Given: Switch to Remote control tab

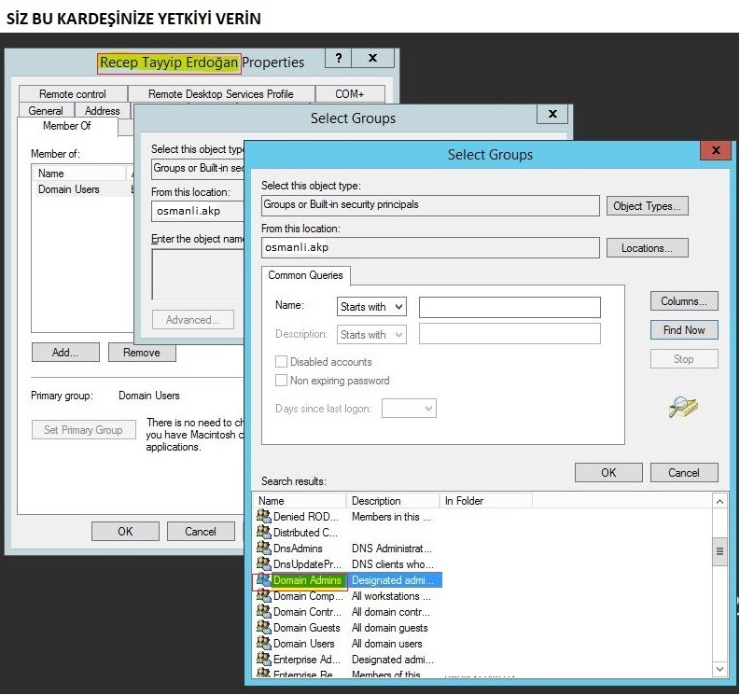Looking at the screenshot, I should point(73,94).
